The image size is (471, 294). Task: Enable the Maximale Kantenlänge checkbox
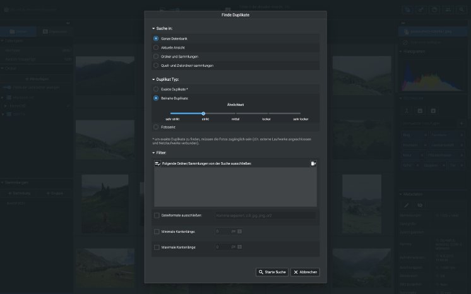click(157, 247)
